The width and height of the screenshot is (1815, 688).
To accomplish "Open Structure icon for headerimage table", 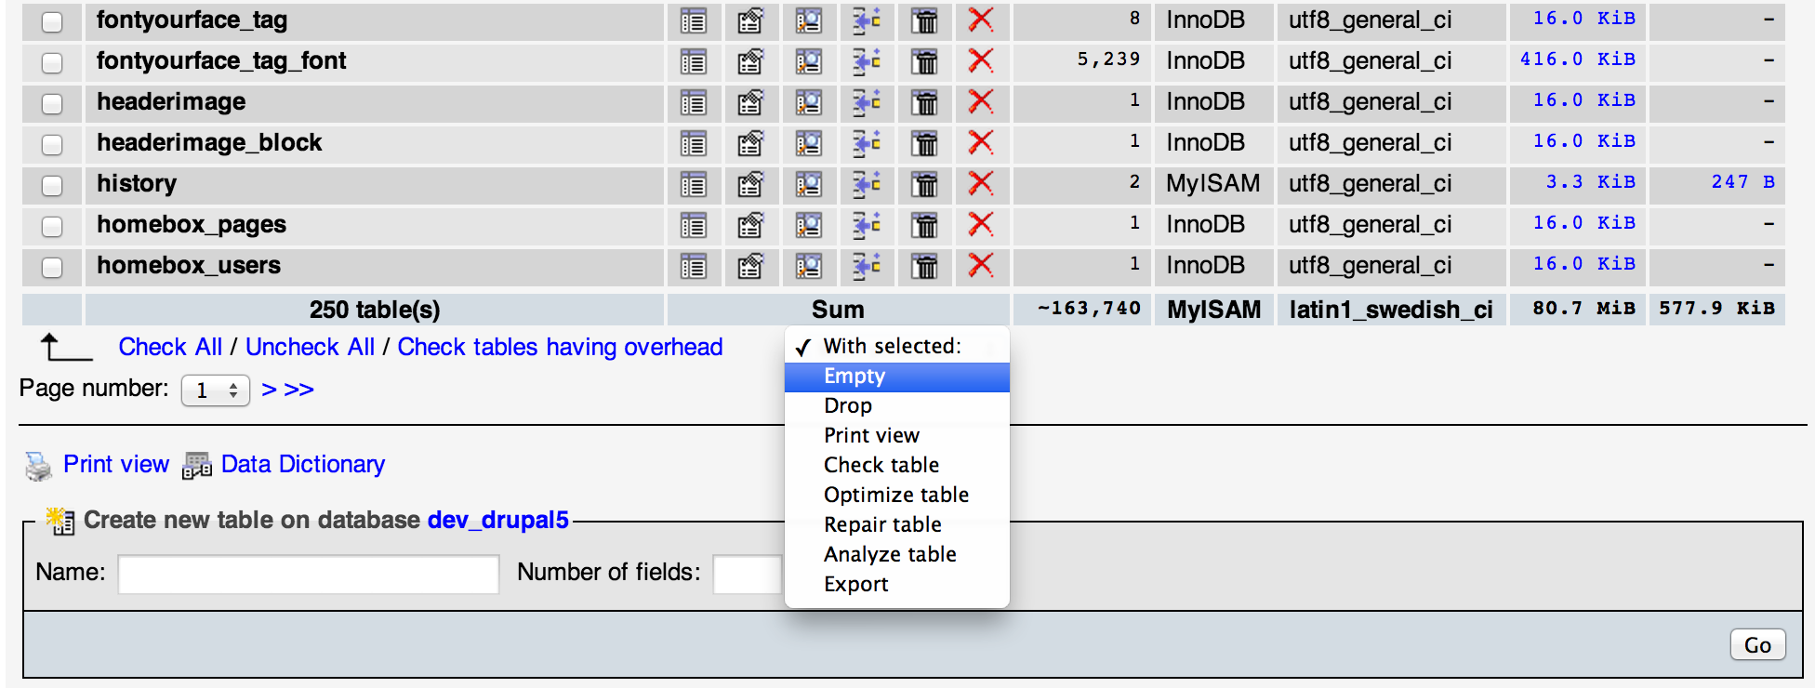I will click(x=750, y=102).
